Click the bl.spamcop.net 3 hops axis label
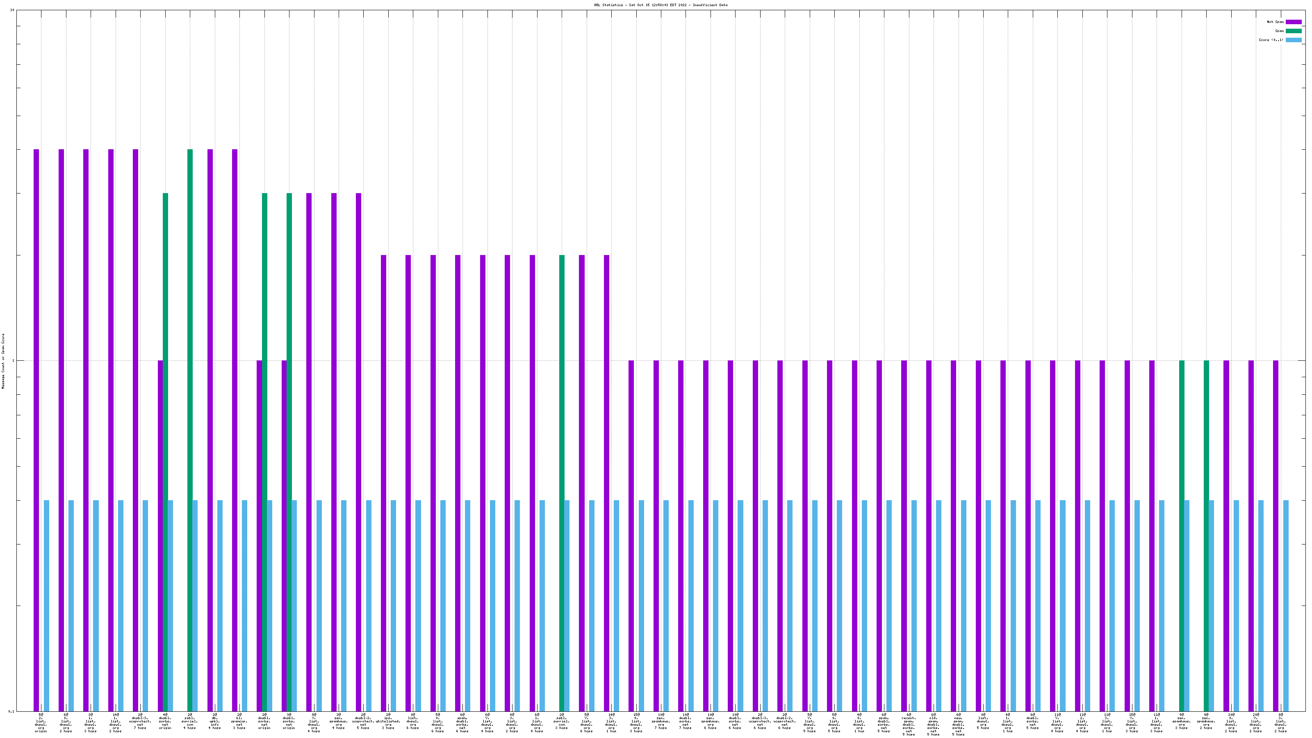Viewport: 1312px width, 738px height. [239, 721]
